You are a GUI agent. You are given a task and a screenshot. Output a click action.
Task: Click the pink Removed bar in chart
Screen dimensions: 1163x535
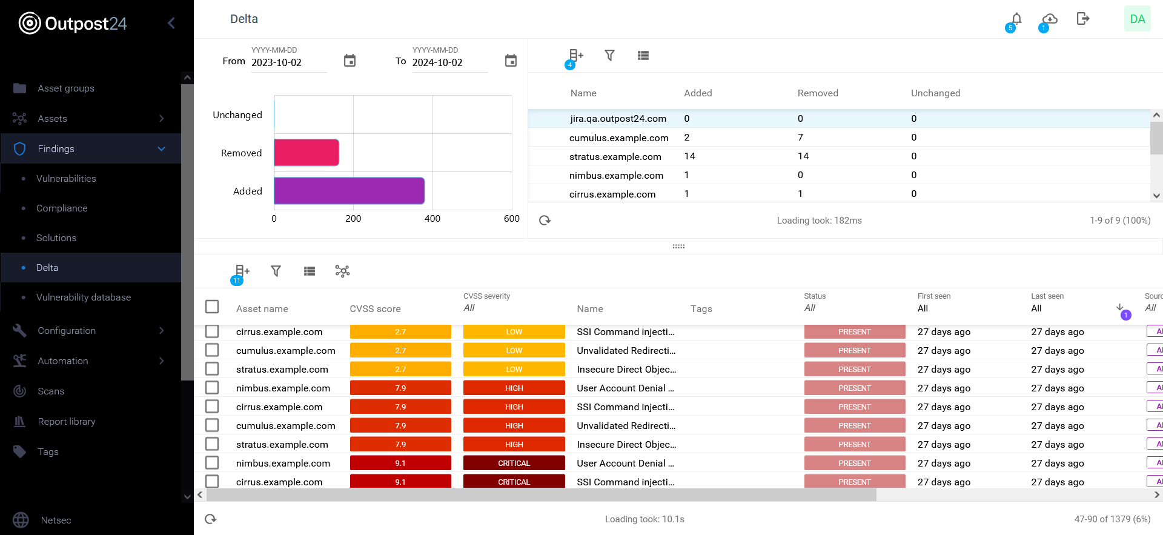(306, 153)
